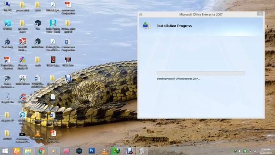The height and width of the screenshot is (155, 275).
Task: Launch UC Browser from the taskbar
Action: pyautogui.click(x=16, y=151)
